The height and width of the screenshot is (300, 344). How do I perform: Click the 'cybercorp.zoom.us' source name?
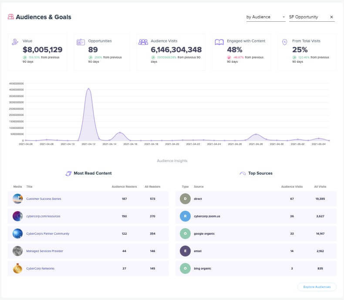tap(207, 216)
